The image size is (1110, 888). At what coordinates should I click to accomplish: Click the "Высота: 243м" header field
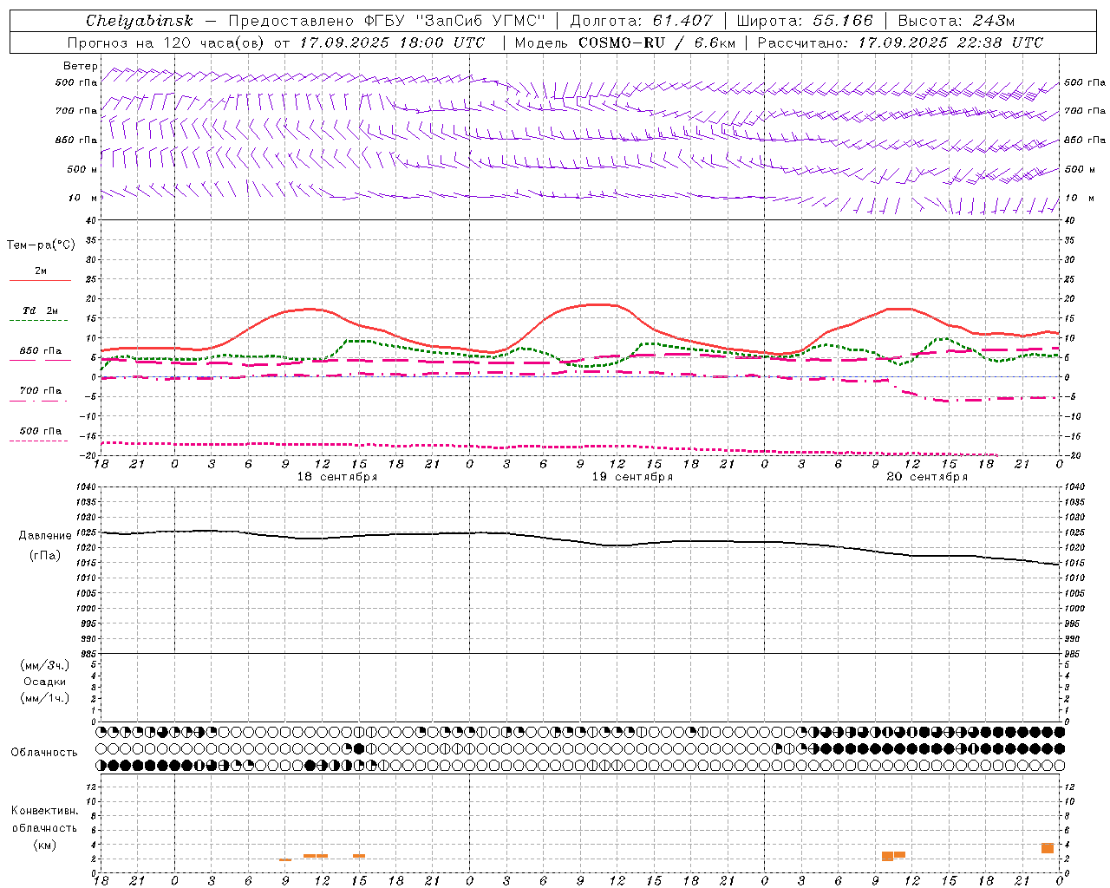click(x=956, y=21)
